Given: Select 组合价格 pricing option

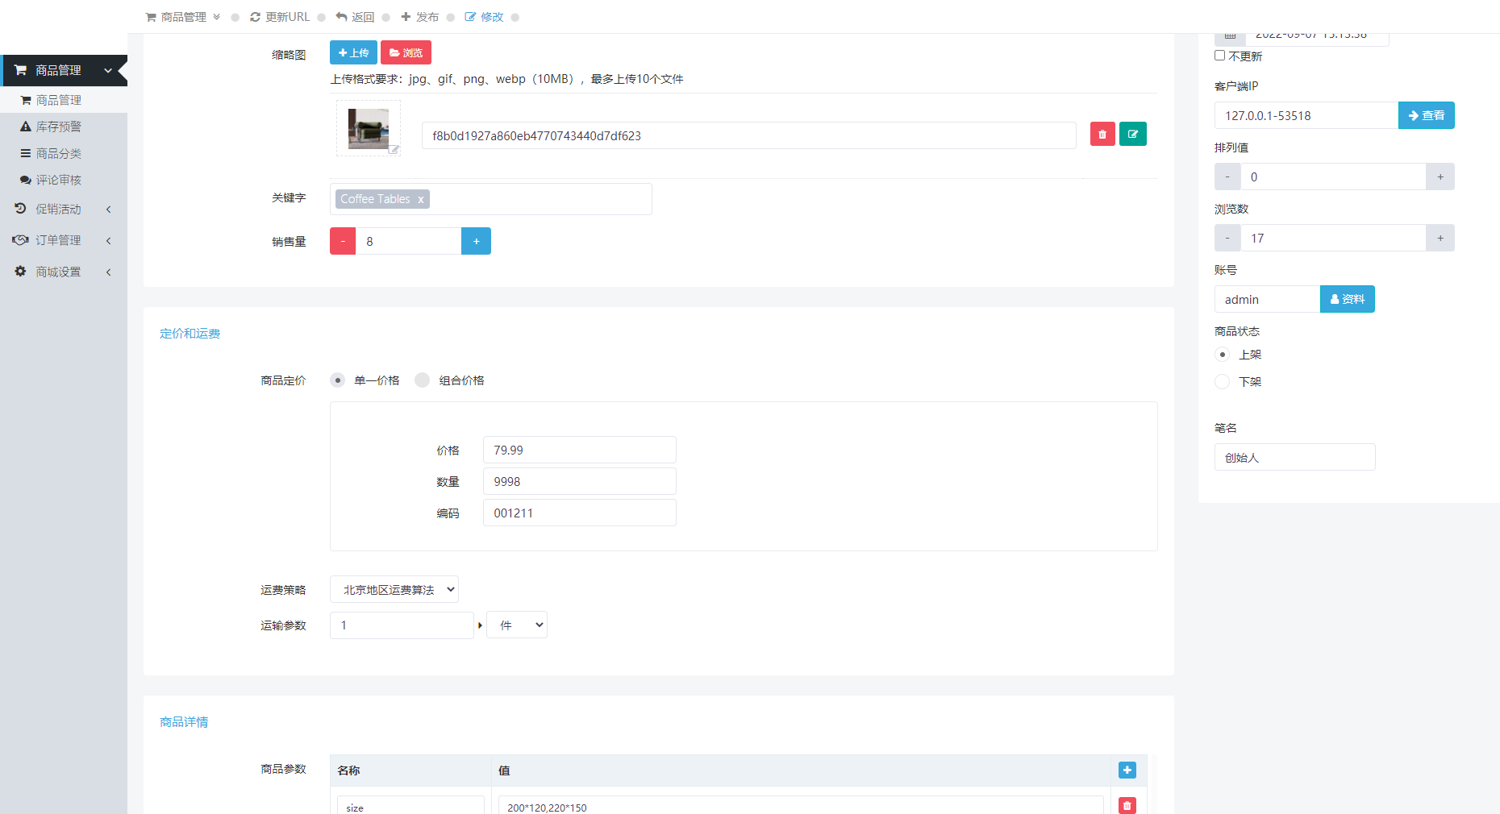Looking at the screenshot, I should [x=422, y=380].
